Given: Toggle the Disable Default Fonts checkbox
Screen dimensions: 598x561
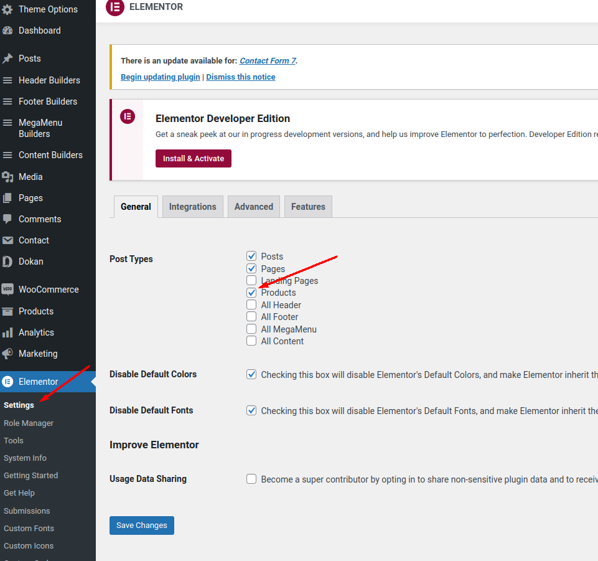Looking at the screenshot, I should pyautogui.click(x=251, y=411).
